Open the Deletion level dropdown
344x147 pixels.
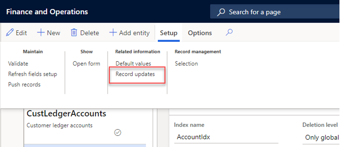(321, 138)
